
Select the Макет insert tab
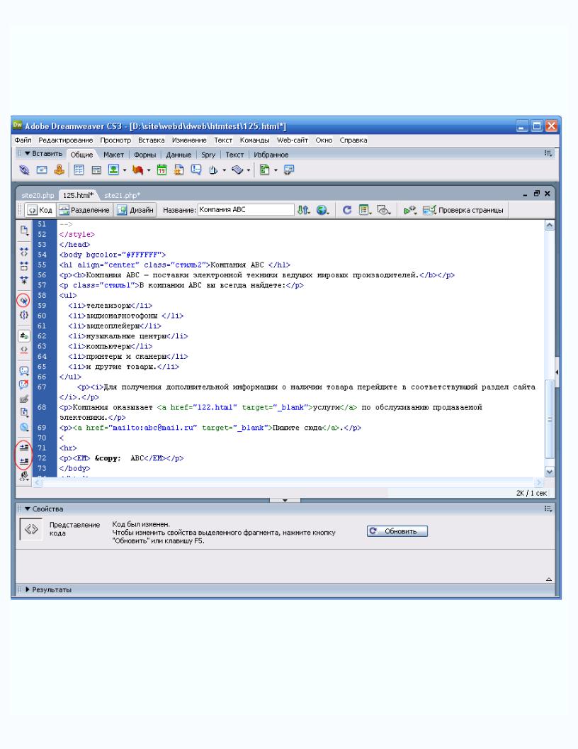coord(113,155)
